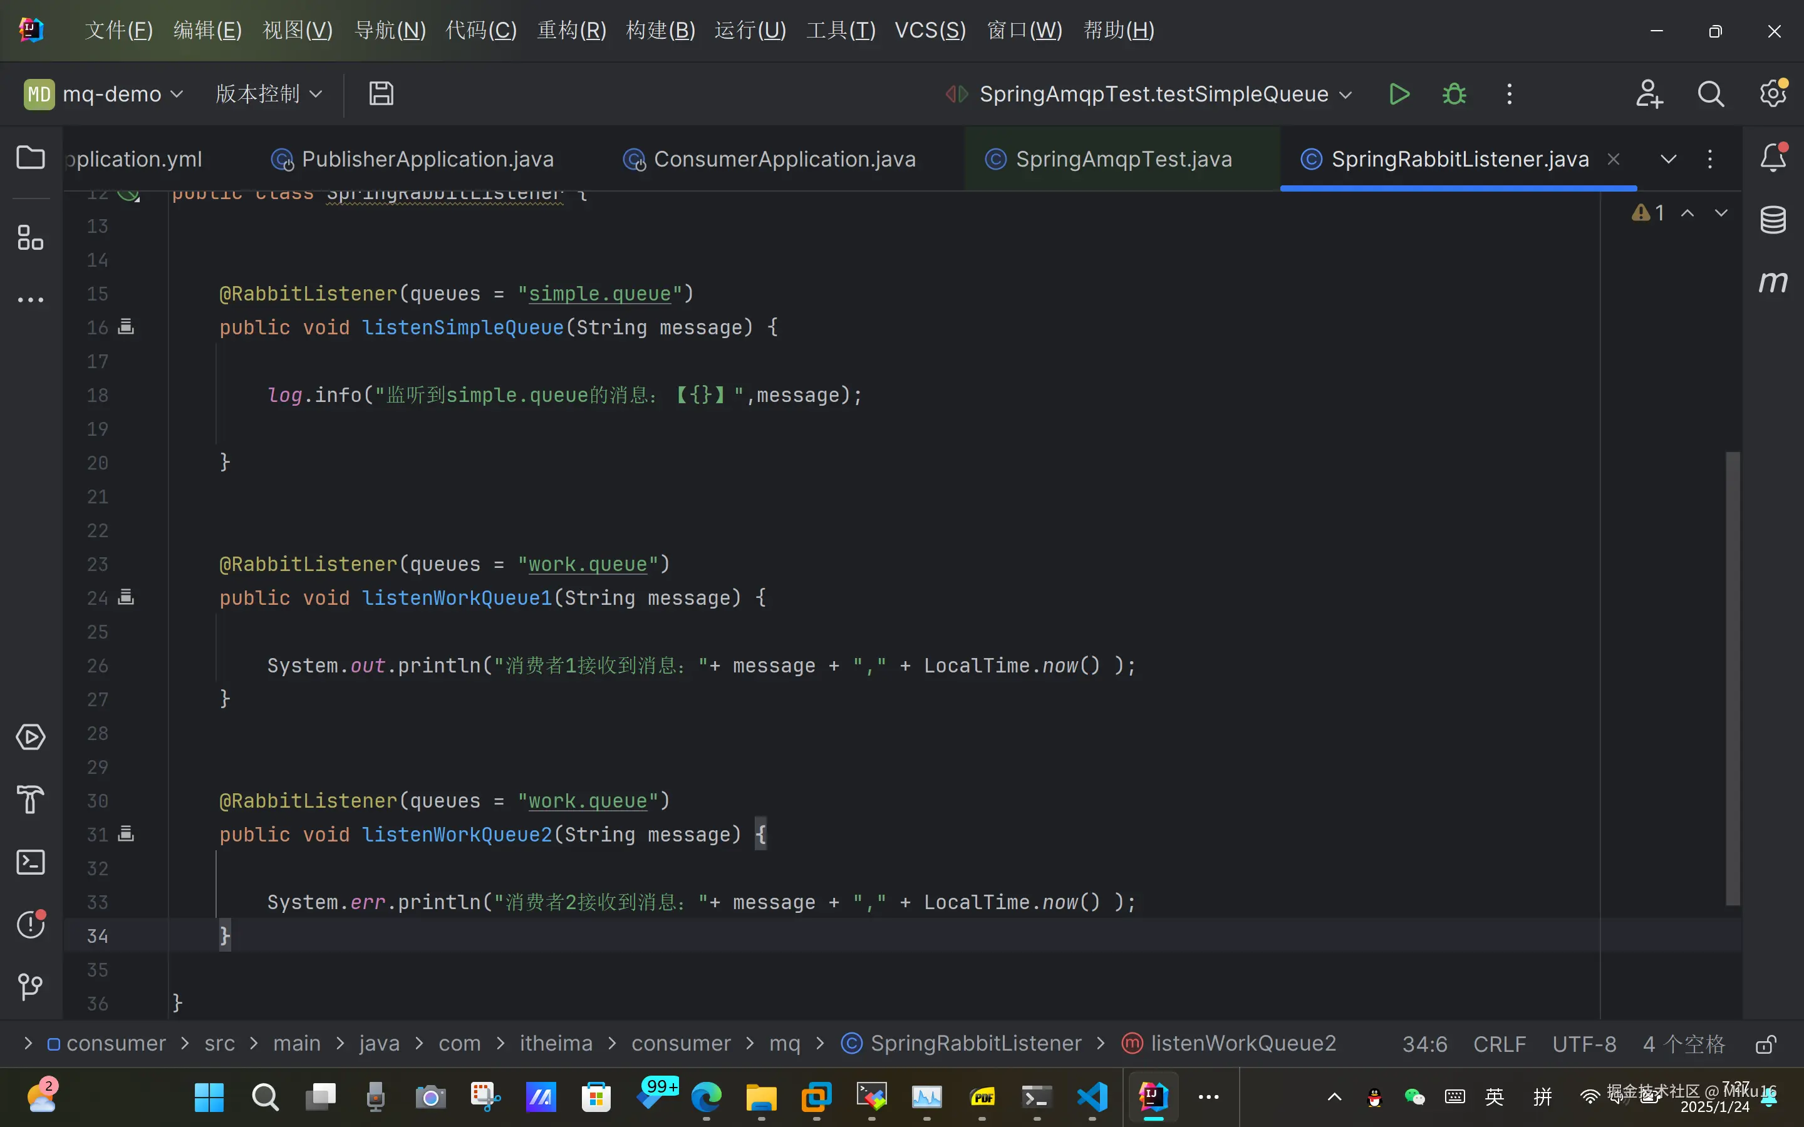
Task: Click the CRLF line separator in status bar
Action: pyautogui.click(x=1499, y=1044)
